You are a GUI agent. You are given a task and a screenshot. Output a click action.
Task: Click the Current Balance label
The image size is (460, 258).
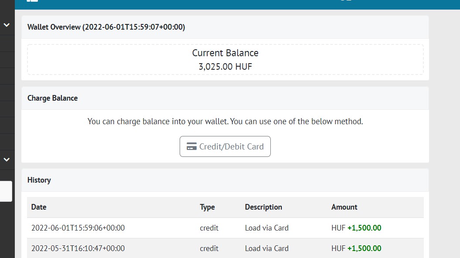[225, 53]
